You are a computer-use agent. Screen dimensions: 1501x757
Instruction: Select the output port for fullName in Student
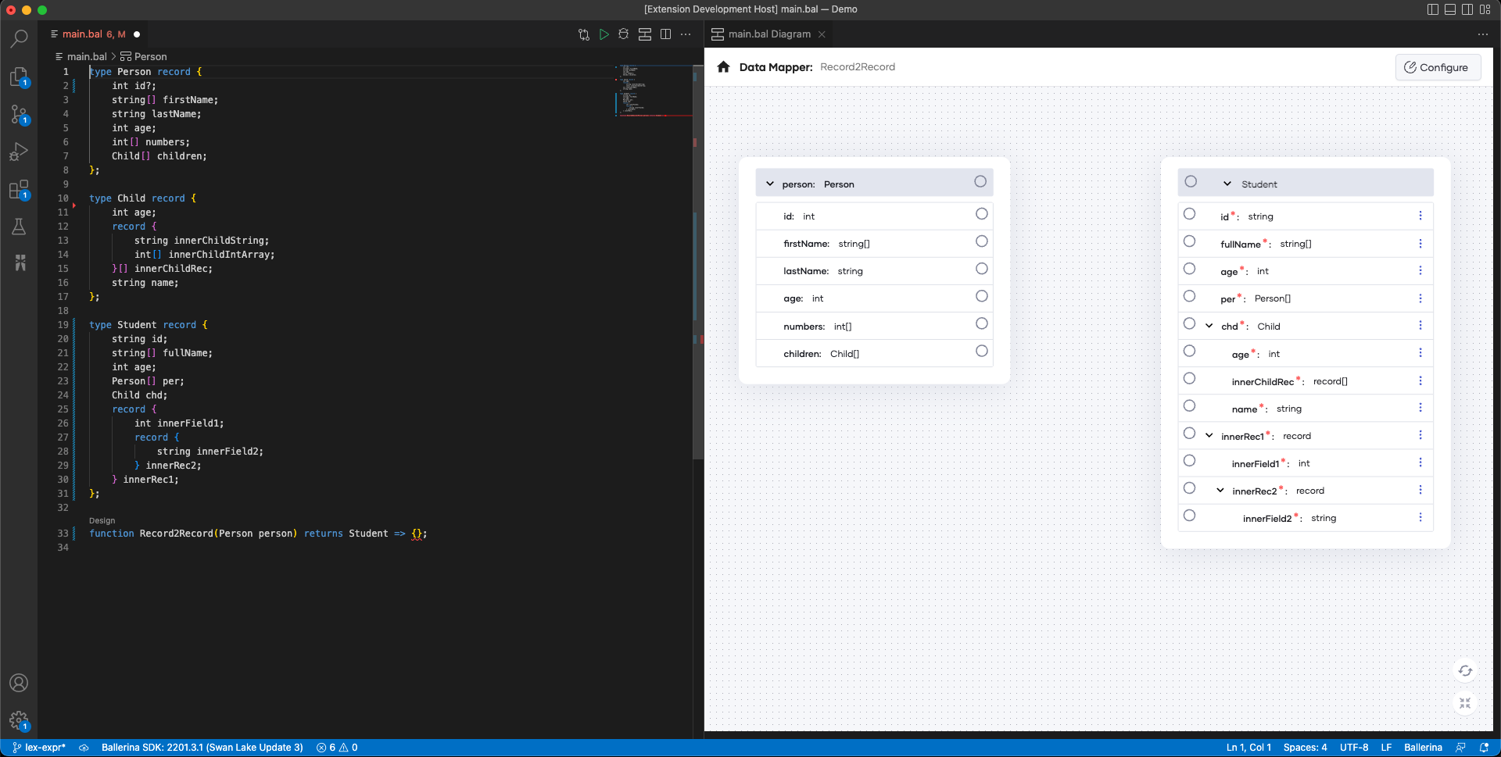coord(1190,241)
